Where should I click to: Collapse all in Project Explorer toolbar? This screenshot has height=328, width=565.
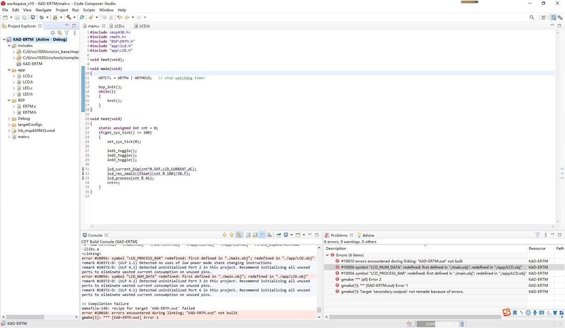pyautogui.click(x=53, y=33)
